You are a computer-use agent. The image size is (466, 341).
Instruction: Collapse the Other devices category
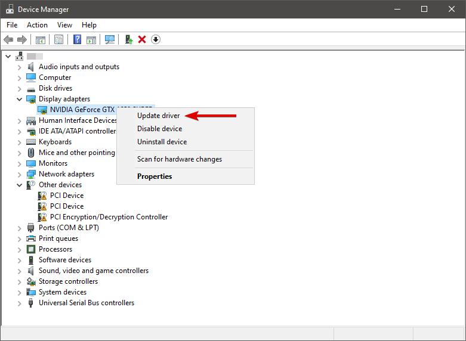[20, 185]
